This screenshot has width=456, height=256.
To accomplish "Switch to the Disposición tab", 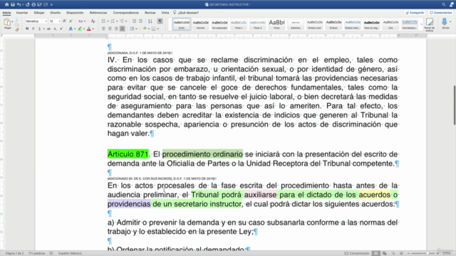I will coord(75,13).
